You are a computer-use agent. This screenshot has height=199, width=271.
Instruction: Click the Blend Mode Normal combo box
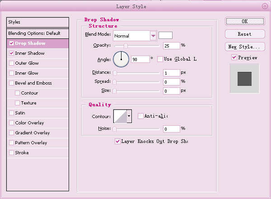tap(135, 36)
